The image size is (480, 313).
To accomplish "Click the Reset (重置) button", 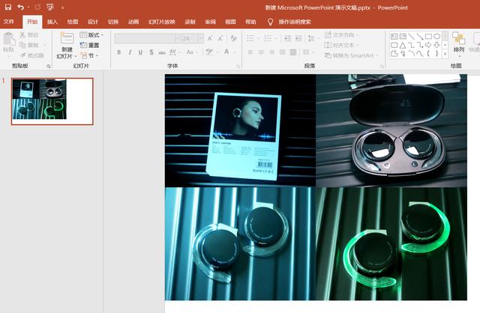I will 89,45.
